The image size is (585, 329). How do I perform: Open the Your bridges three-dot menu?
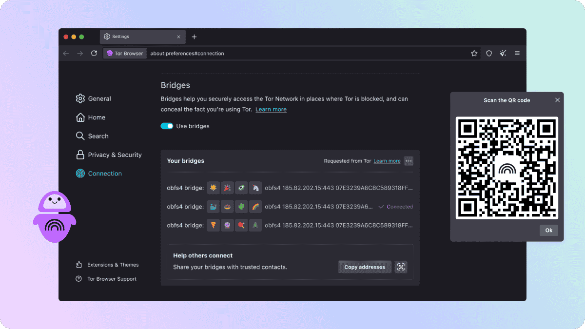[409, 161]
